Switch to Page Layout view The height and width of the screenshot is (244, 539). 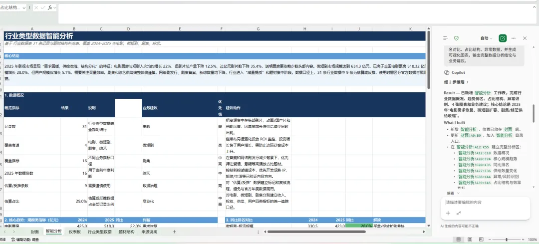[x=470, y=240]
